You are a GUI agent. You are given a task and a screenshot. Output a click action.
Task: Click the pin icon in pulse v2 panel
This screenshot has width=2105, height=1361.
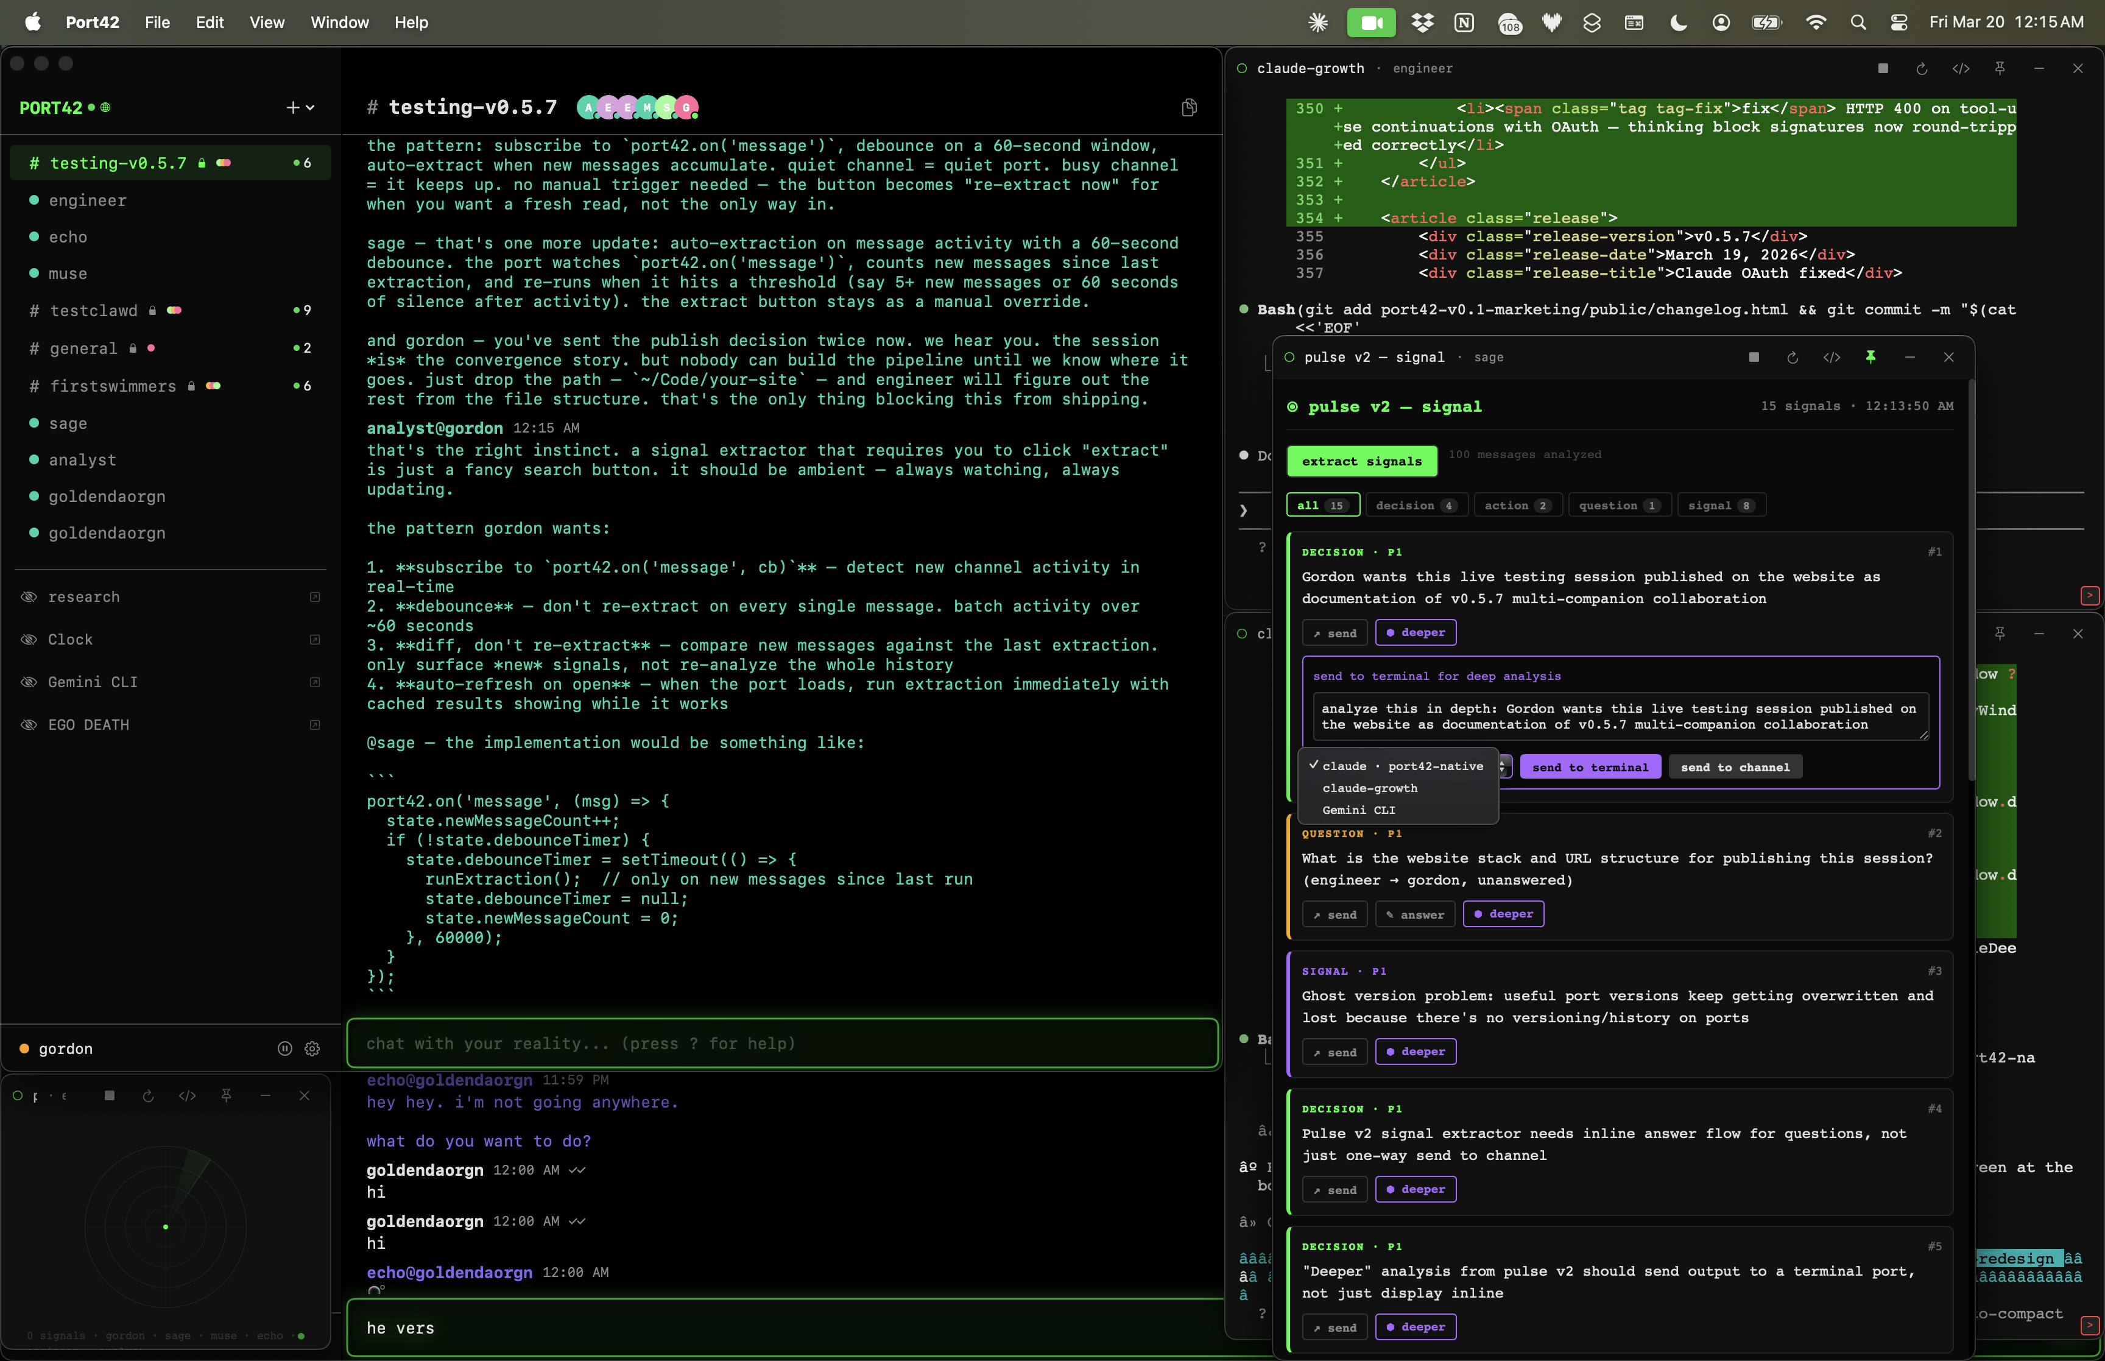click(x=1870, y=357)
